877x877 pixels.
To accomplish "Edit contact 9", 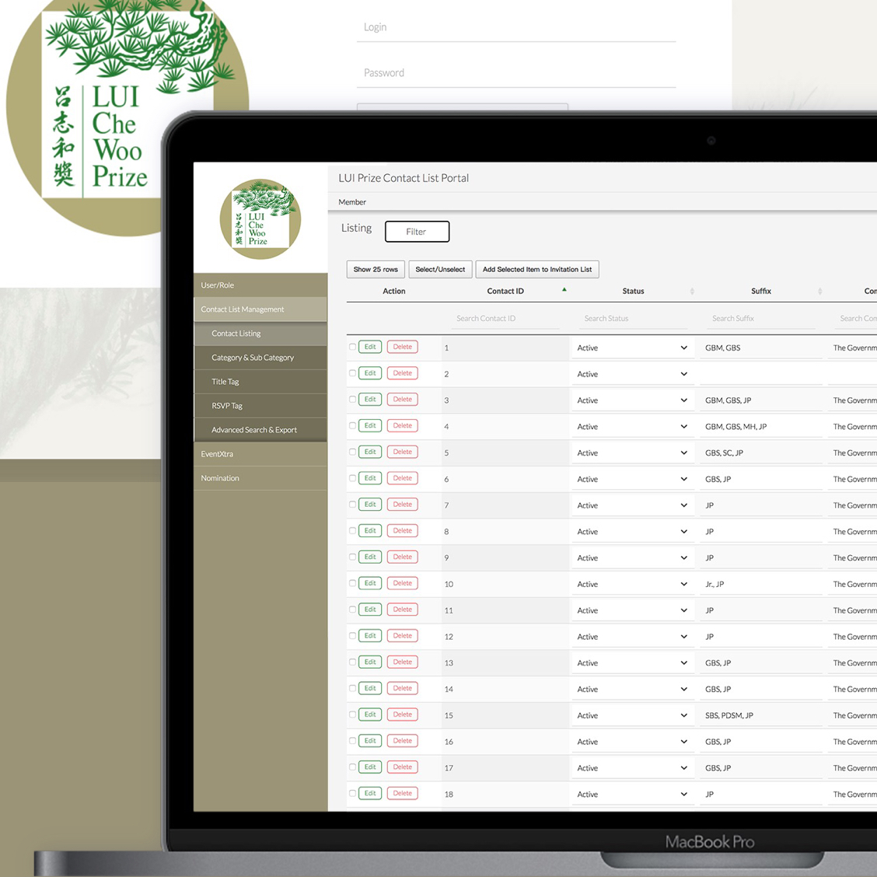I will coord(370,557).
